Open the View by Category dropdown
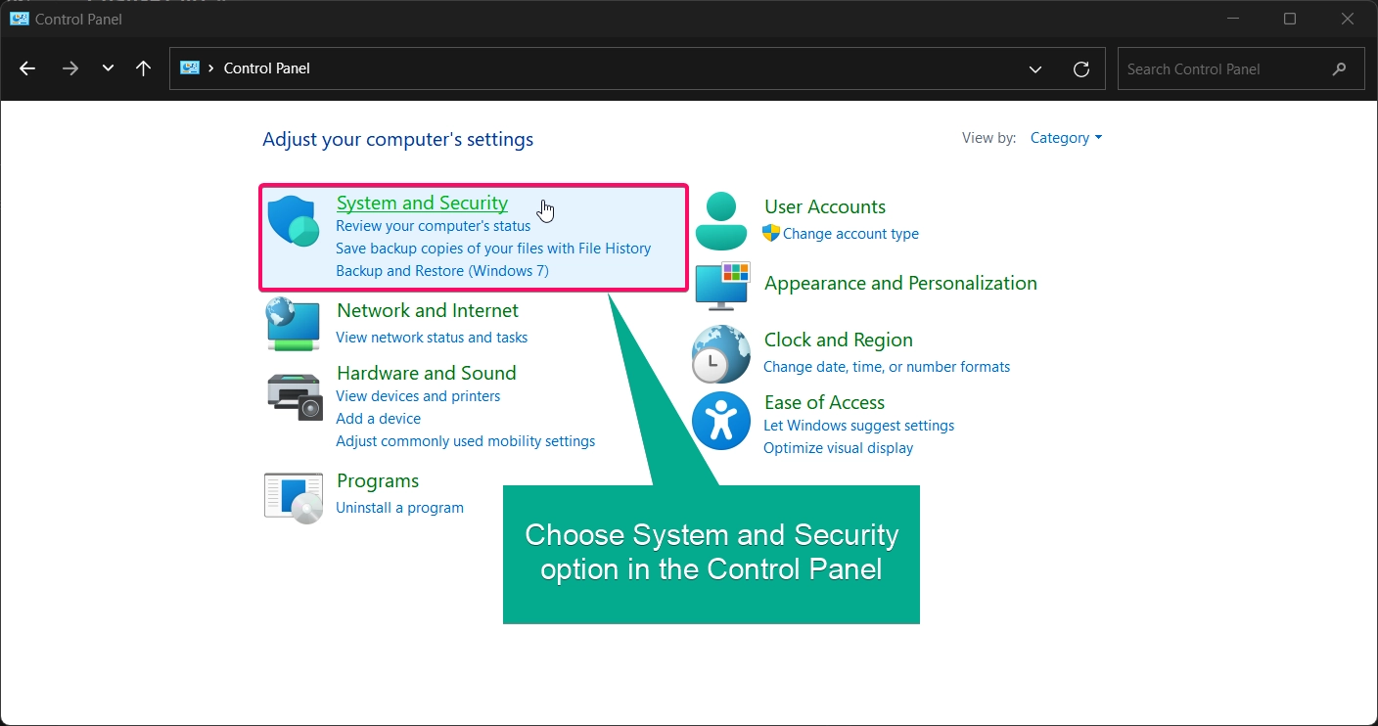Image resolution: width=1378 pixels, height=726 pixels. [1066, 138]
